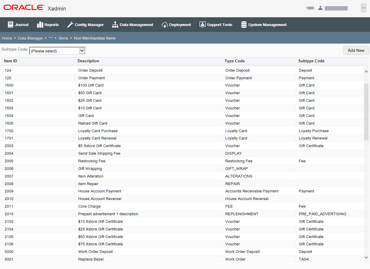Viewport: 370px width, 269px height.
Task: Click the Support Tools person icon
Action: point(202,25)
